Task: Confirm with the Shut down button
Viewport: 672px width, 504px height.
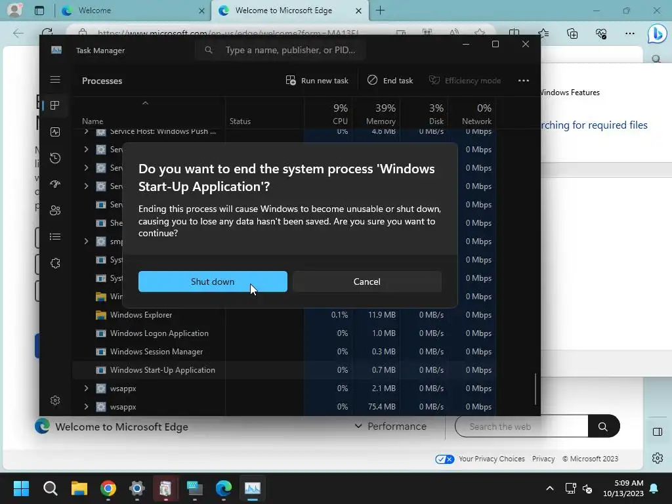Action: coord(213,282)
